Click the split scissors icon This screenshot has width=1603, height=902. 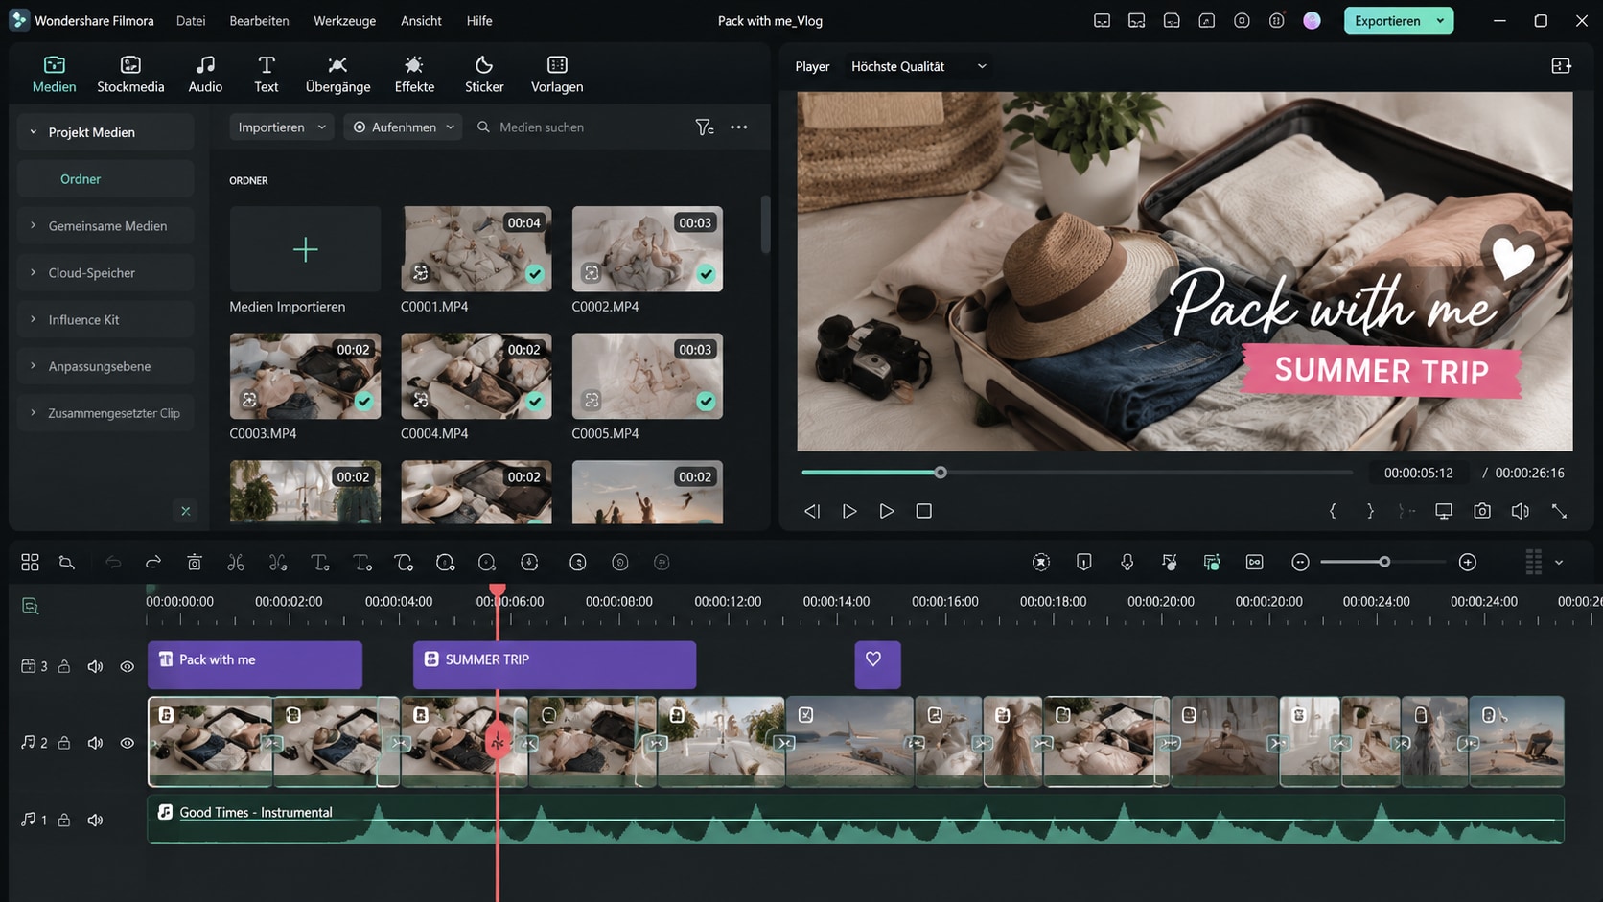point(236,563)
